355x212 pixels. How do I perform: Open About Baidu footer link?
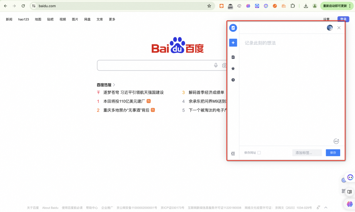pos(50,208)
